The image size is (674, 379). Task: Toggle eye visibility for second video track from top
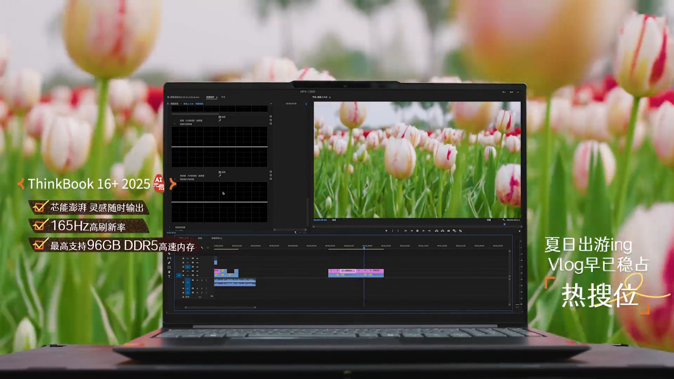(197, 262)
